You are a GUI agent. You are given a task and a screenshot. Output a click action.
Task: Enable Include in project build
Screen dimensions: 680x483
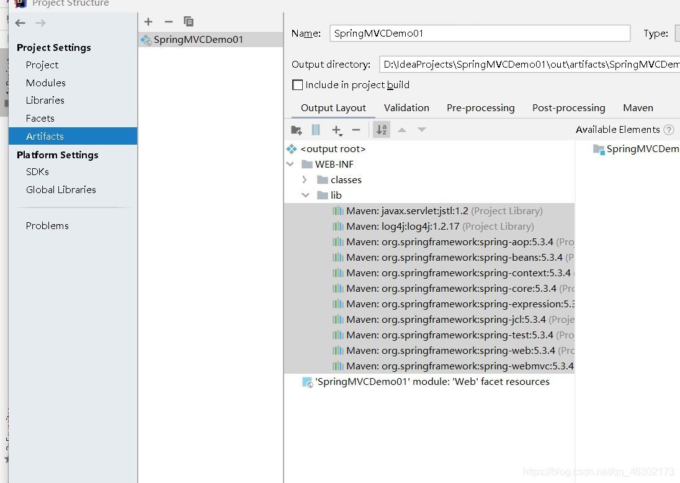click(x=298, y=84)
